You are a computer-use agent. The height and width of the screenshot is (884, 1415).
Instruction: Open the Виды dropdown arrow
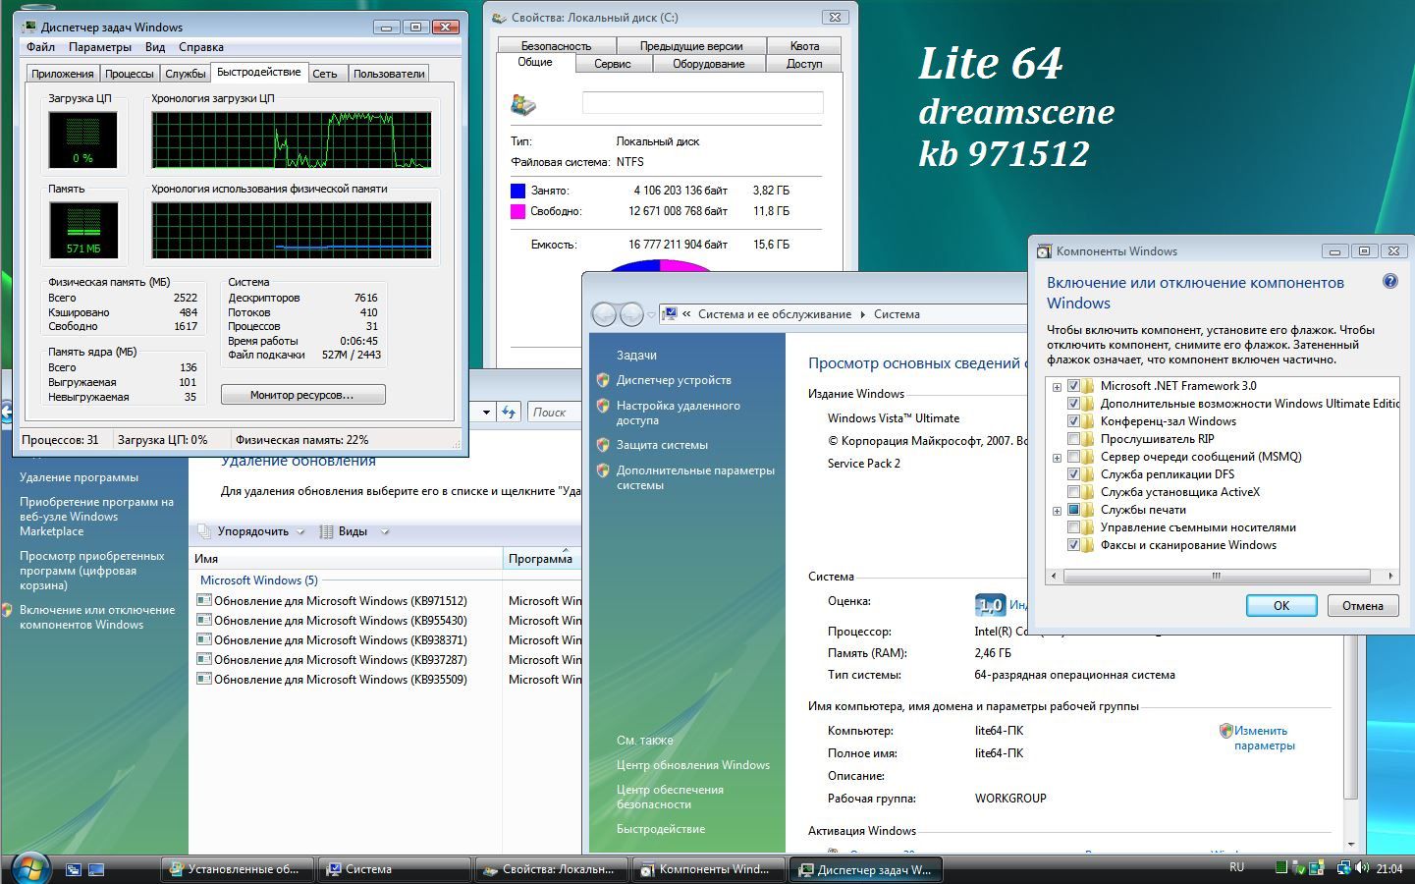(384, 532)
